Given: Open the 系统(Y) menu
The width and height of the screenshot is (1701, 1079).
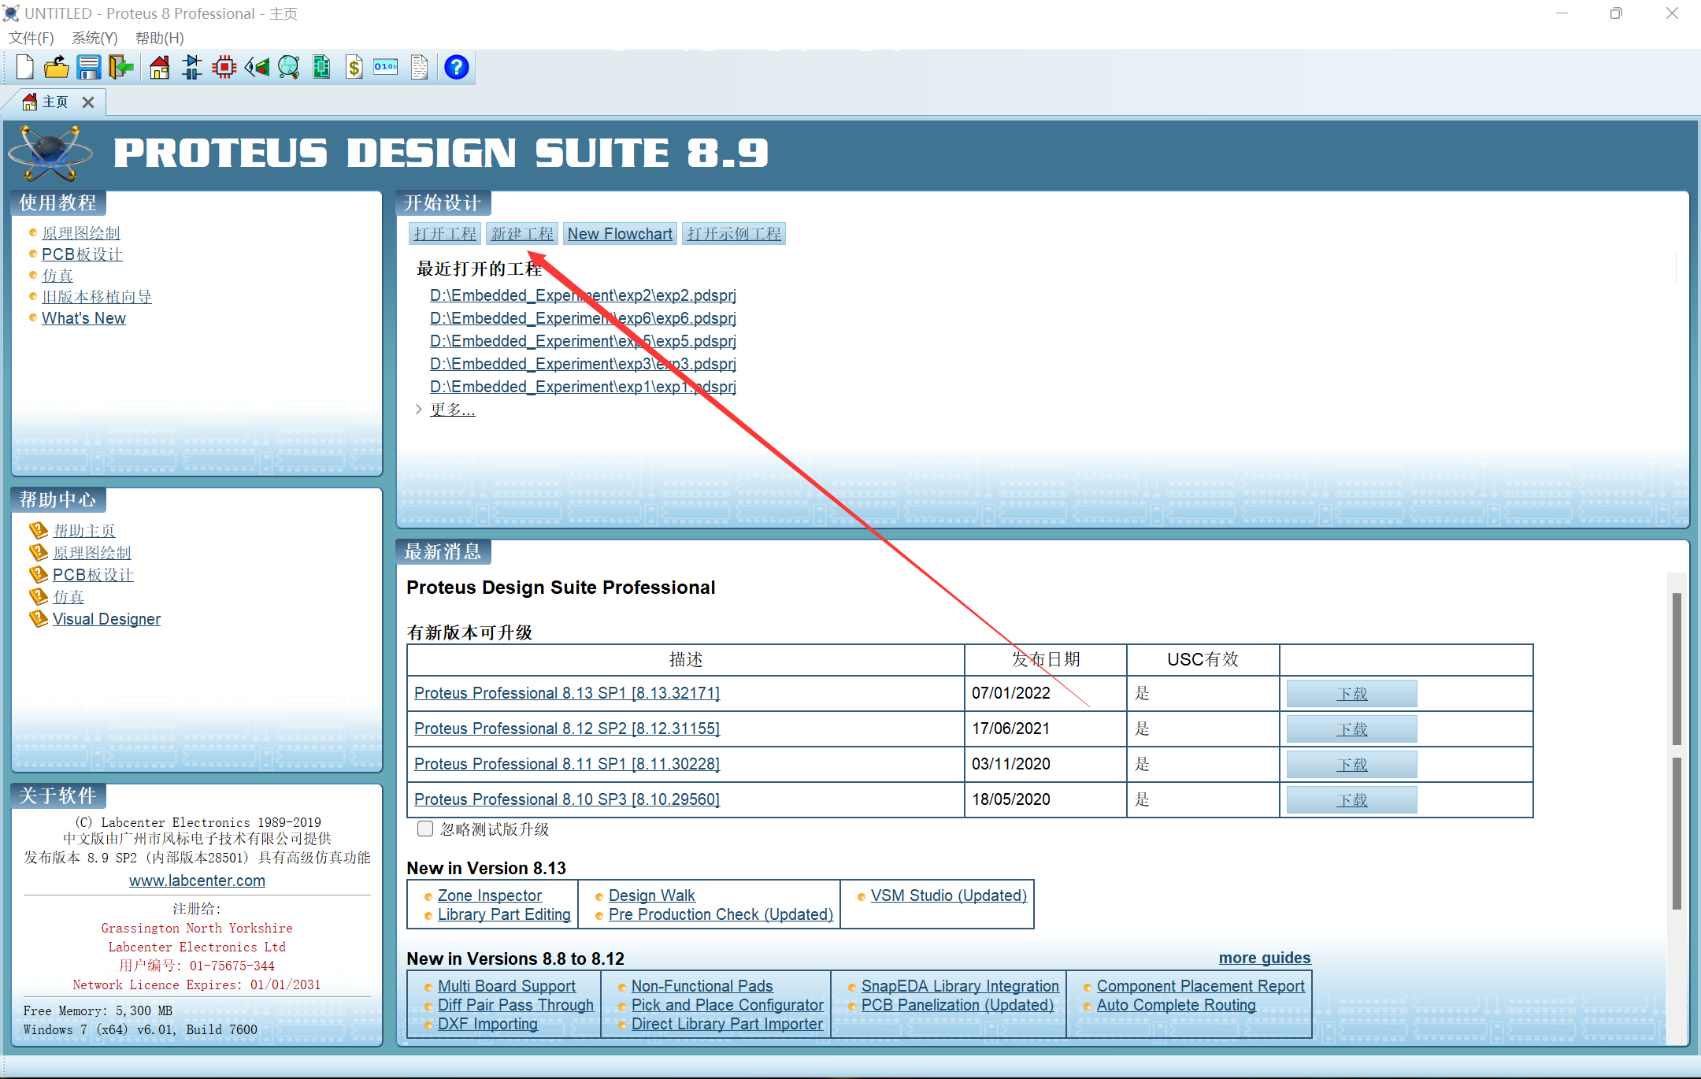Looking at the screenshot, I should (94, 38).
